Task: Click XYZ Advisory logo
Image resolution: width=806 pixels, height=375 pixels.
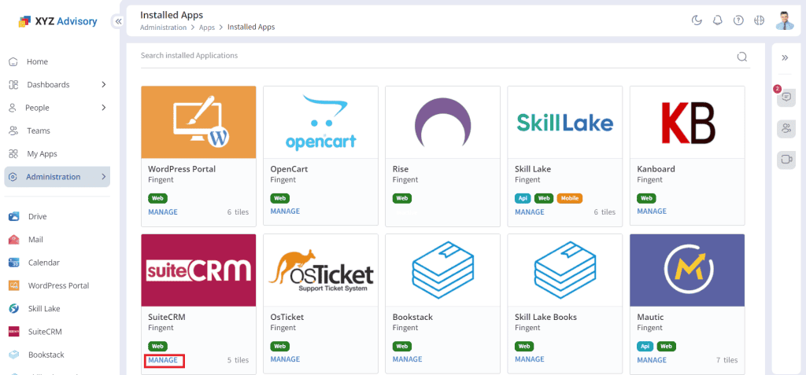Action: click(x=57, y=21)
